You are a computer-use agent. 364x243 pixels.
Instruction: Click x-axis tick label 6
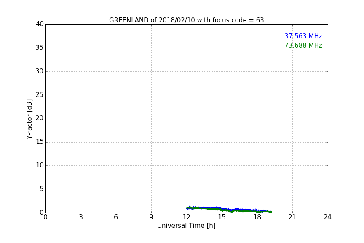(116, 217)
